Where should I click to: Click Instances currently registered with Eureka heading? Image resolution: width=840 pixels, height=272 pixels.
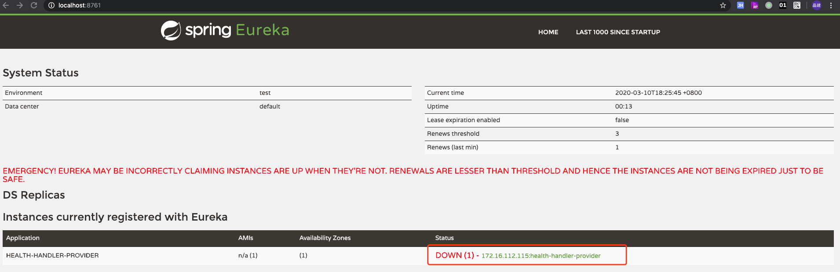[x=115, y=217]
